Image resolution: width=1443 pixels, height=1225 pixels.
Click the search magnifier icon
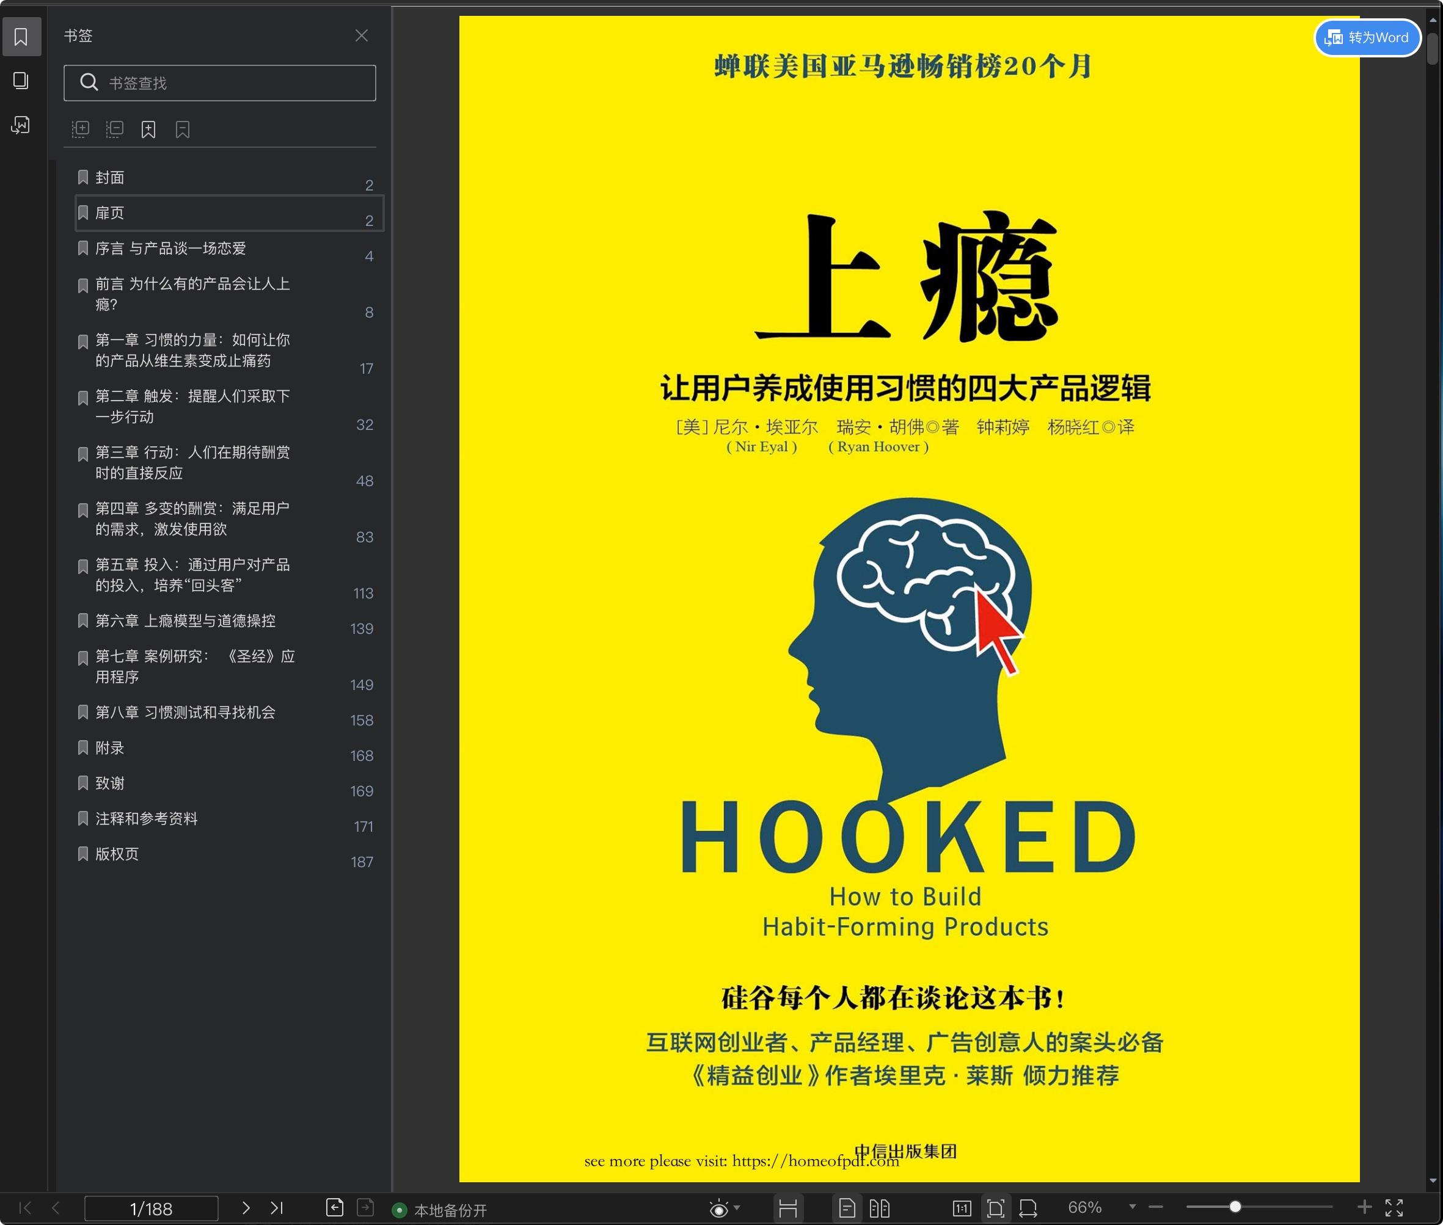tap(89, 82)
